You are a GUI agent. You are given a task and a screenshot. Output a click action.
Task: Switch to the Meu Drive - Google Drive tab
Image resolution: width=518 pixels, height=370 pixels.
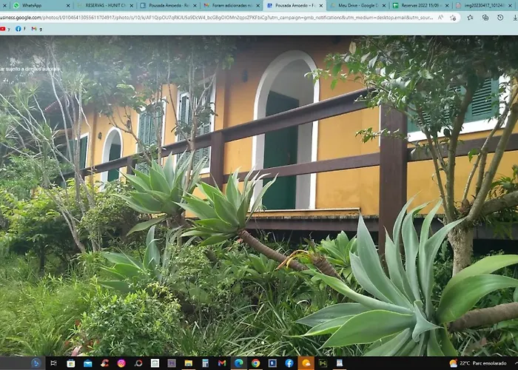[357, 6]
